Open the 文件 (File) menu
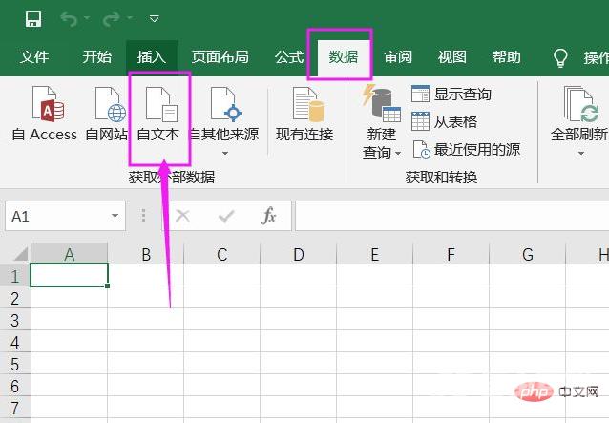The width and height of the screenshot is (609, 423). click(x=34, y=57)
